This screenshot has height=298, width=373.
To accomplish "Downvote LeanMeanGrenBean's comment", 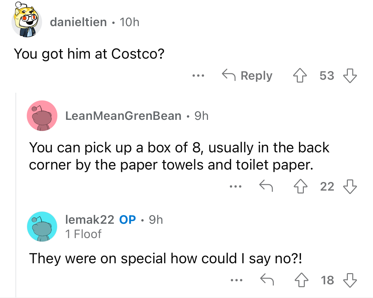I will [350, 186].
